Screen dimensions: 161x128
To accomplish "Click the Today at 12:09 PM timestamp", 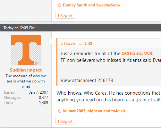I will (19, 28).
